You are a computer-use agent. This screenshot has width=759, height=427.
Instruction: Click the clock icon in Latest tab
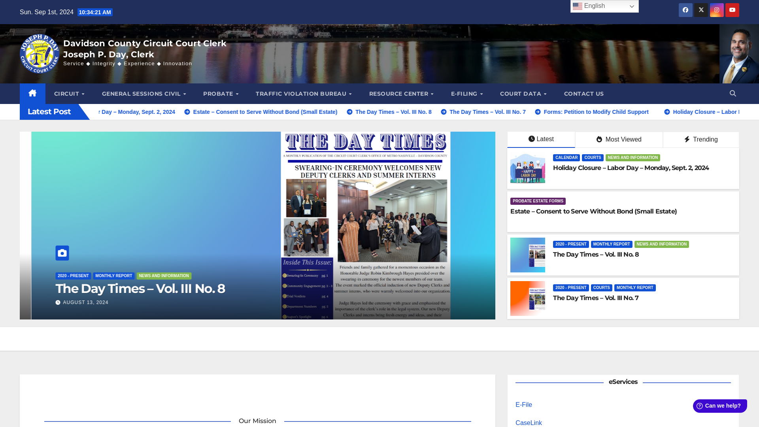tap(532, 139)
